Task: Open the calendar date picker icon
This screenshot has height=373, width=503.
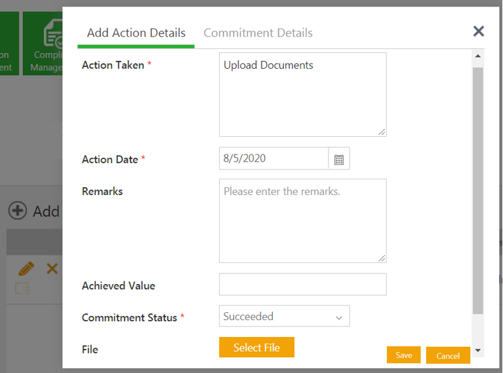Action: click(x=339, y=159)
